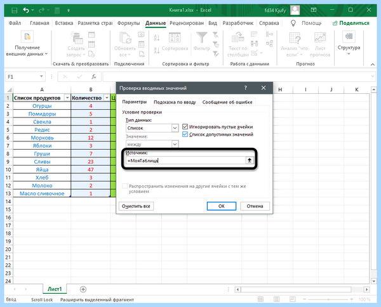Click the Отмена button

pos(255,206)
